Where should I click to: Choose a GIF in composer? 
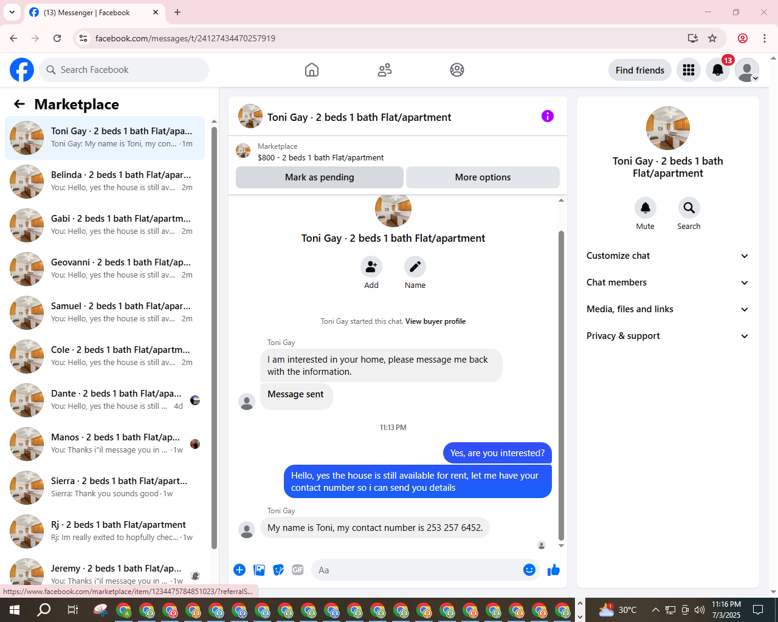point(298,570)
